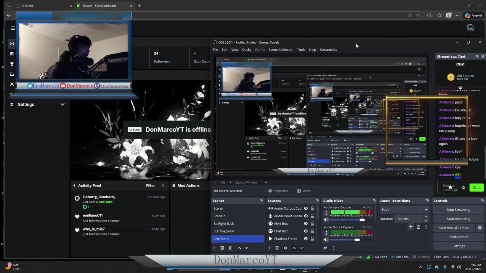Viewport: 486px width, 273px height.
Task: Adjust Audio Output Capture volume slider
Action: (357, 240)
